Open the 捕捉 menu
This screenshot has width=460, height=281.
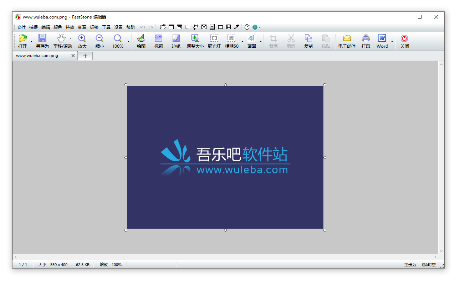[34, 27]
